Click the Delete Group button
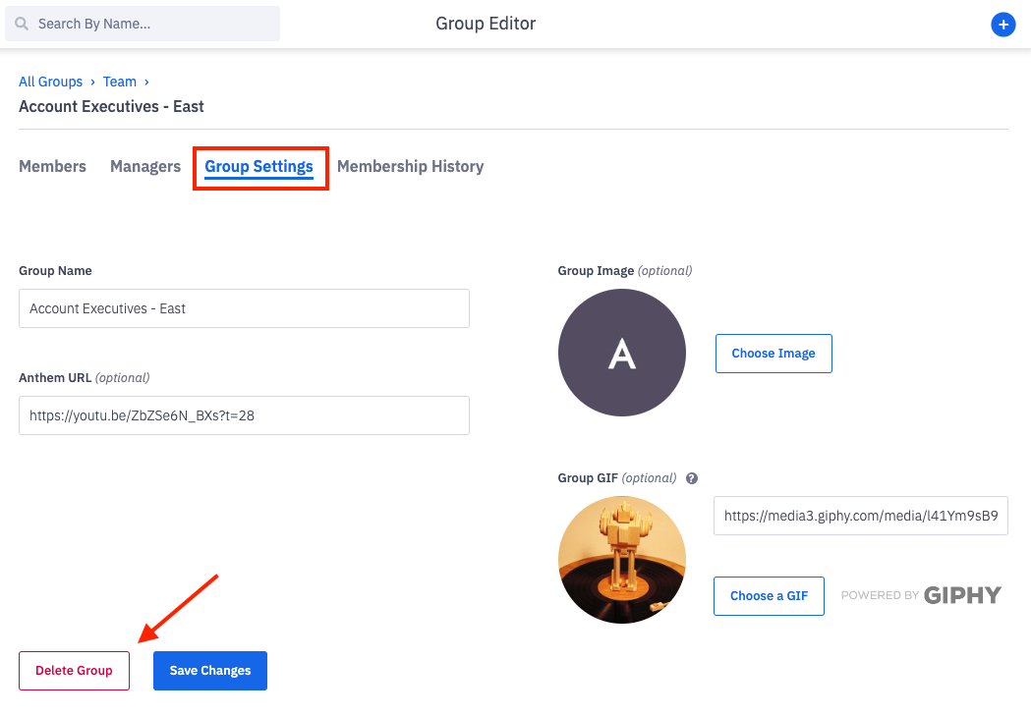Screen dimensions: 1031x716 pos(74,670)
